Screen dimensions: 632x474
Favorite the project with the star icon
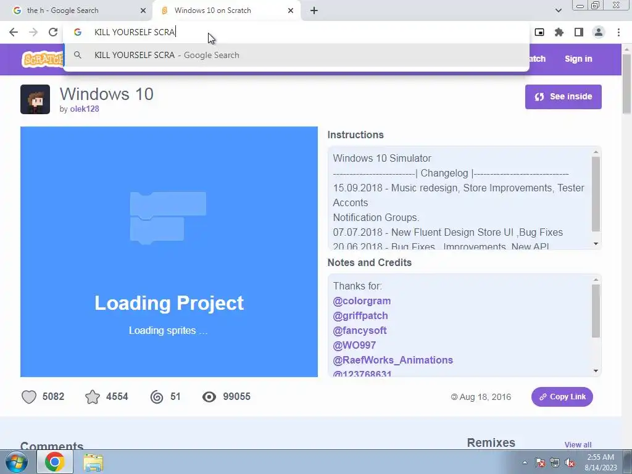tap(93, 397)
